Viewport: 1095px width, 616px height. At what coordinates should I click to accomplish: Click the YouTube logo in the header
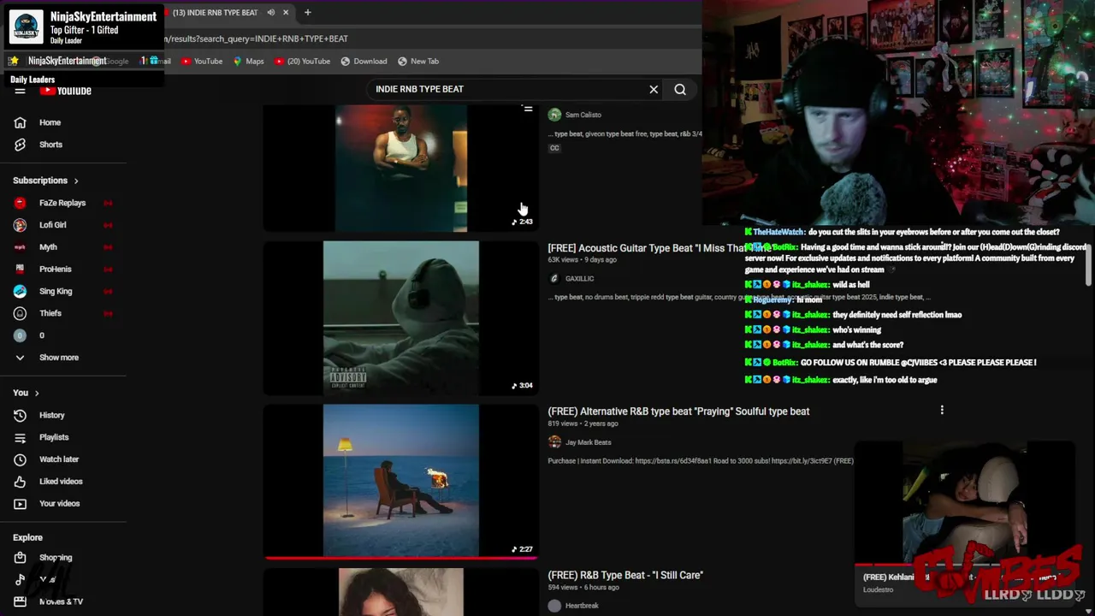coord(66,91)
